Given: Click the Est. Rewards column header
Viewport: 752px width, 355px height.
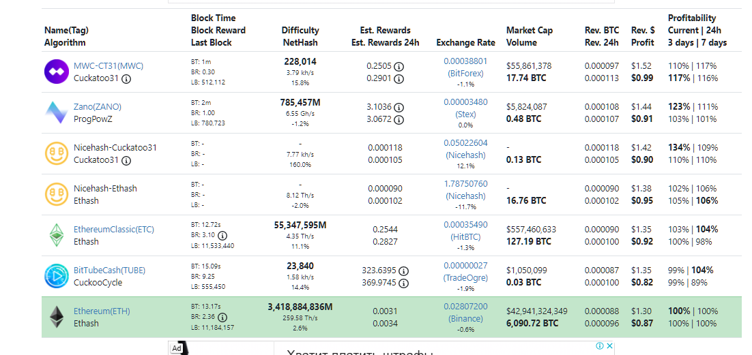Looking at the screenshot, I should click(385, 36).
